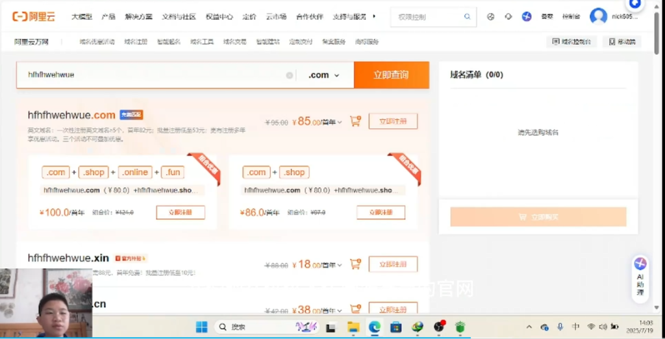The width and height of the screenshot is (665, 339).
Task: Open the Windows Start menu
Action: coord(201,327)
